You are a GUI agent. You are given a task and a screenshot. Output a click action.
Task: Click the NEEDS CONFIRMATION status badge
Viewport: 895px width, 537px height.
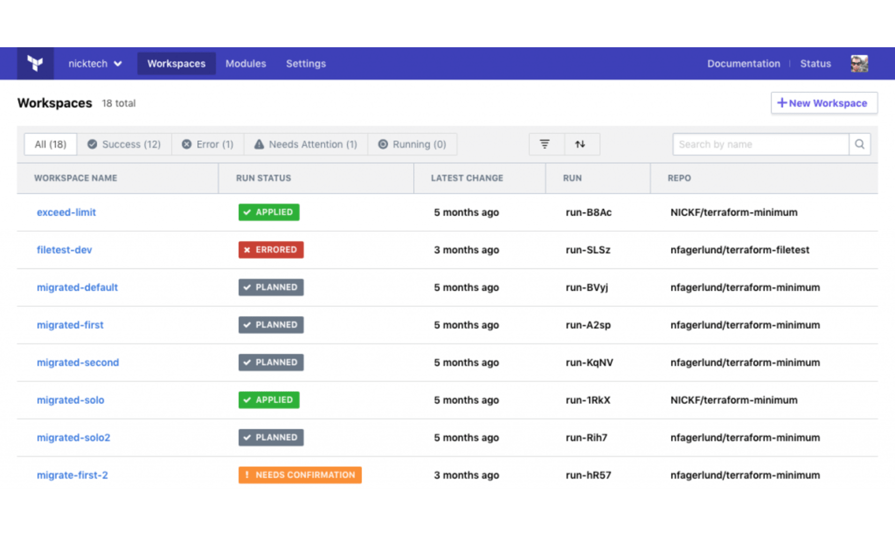299,475
